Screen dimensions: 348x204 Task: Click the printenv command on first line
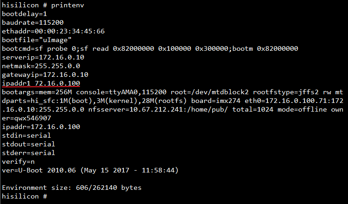68,5
